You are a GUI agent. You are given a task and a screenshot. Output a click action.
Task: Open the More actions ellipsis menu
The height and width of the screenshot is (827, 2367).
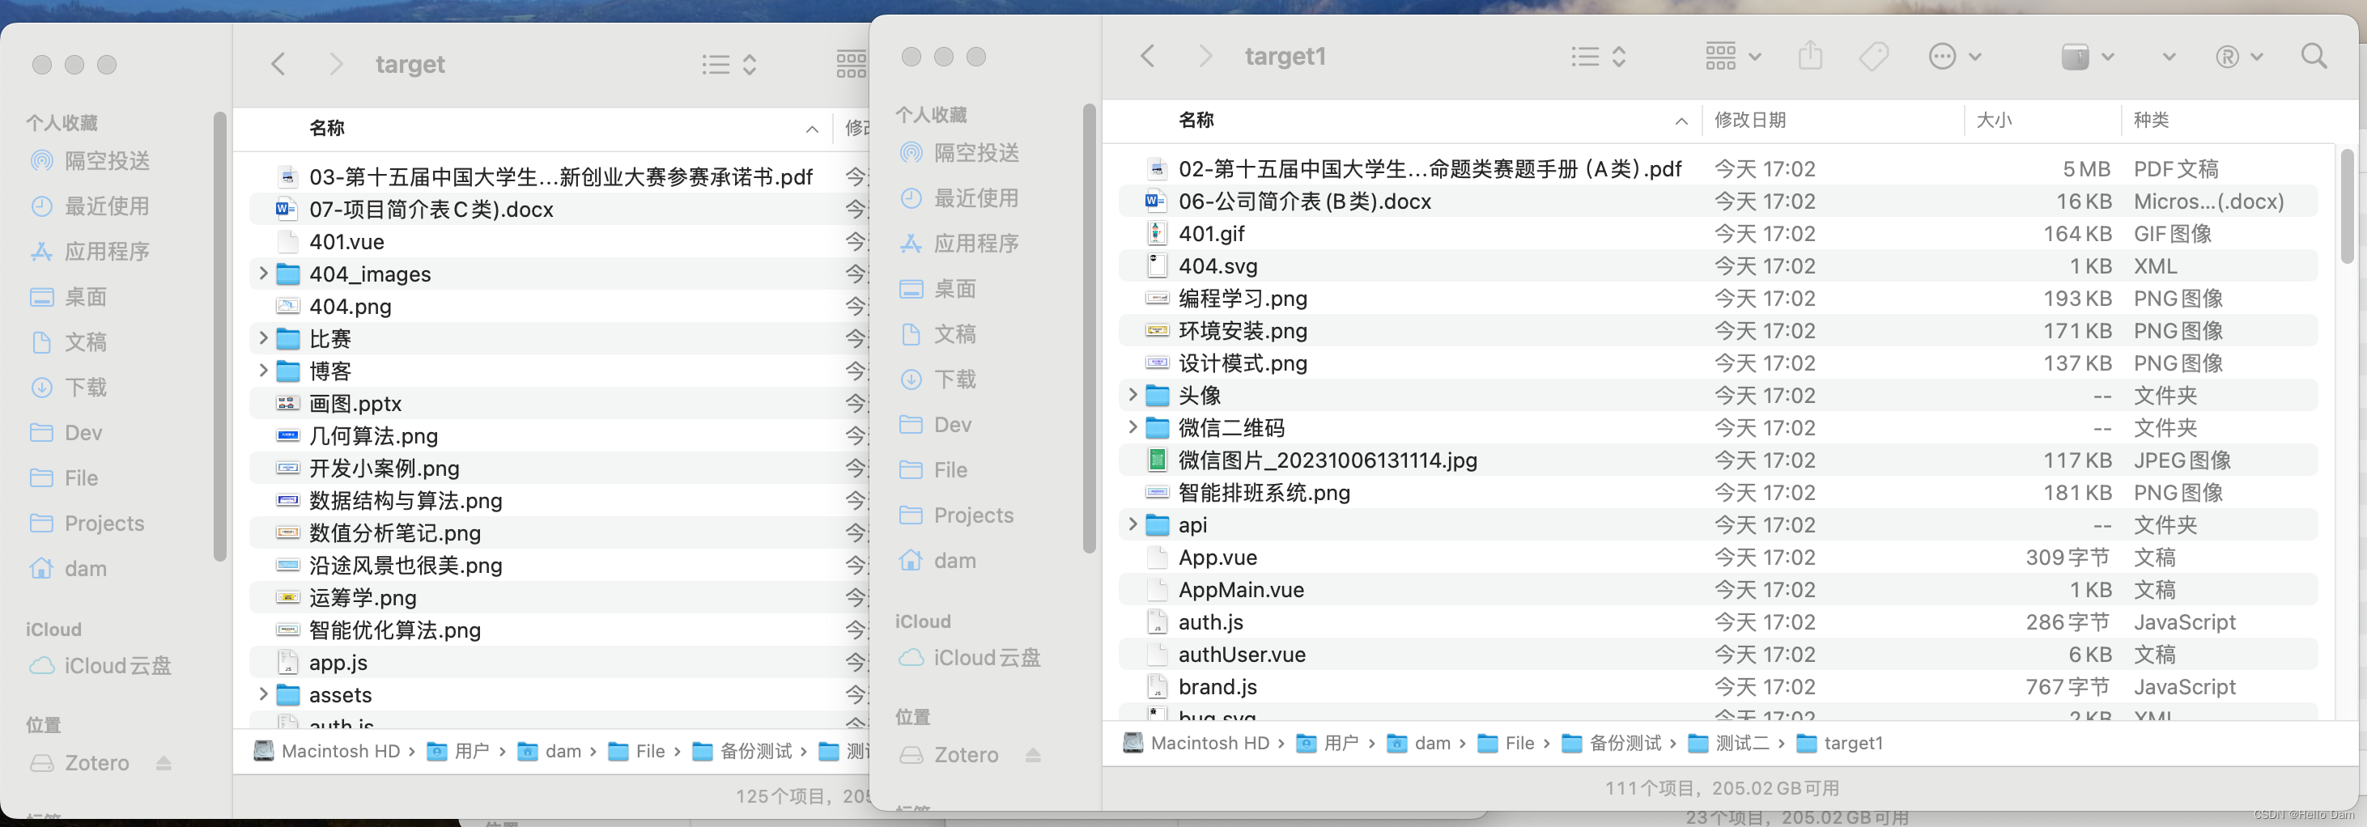1953,57
